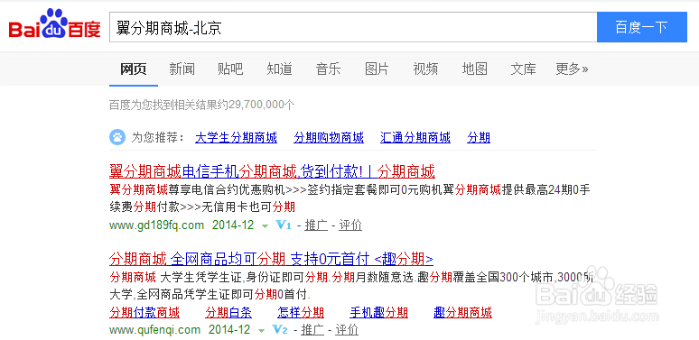Click 评价 link under qufenqi.com result
Image resolution: width=699 pixels, height=340 pixels.
(347, 330)
